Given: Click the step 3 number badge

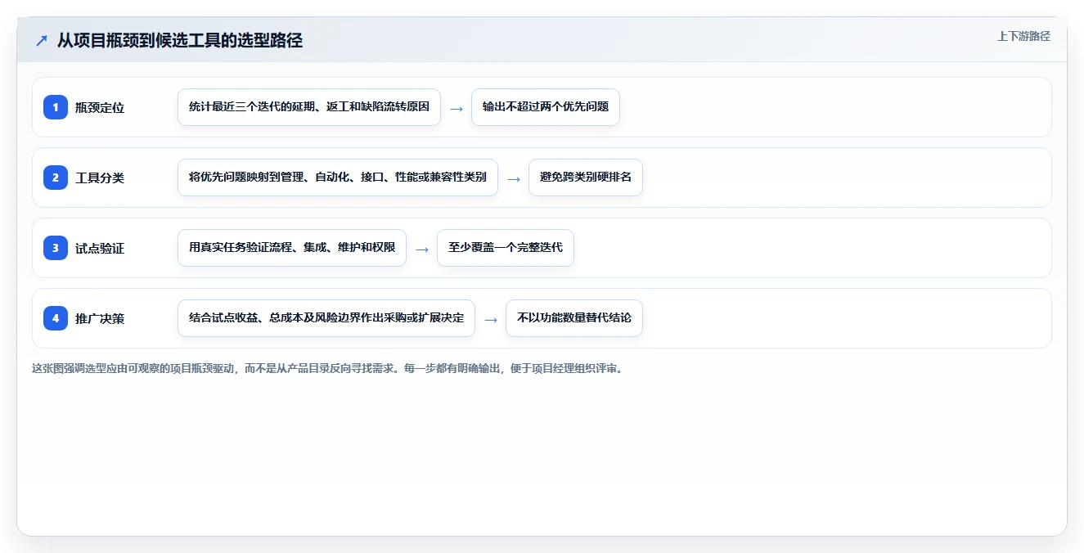Looking at the screenshot, I should (56, 248).
